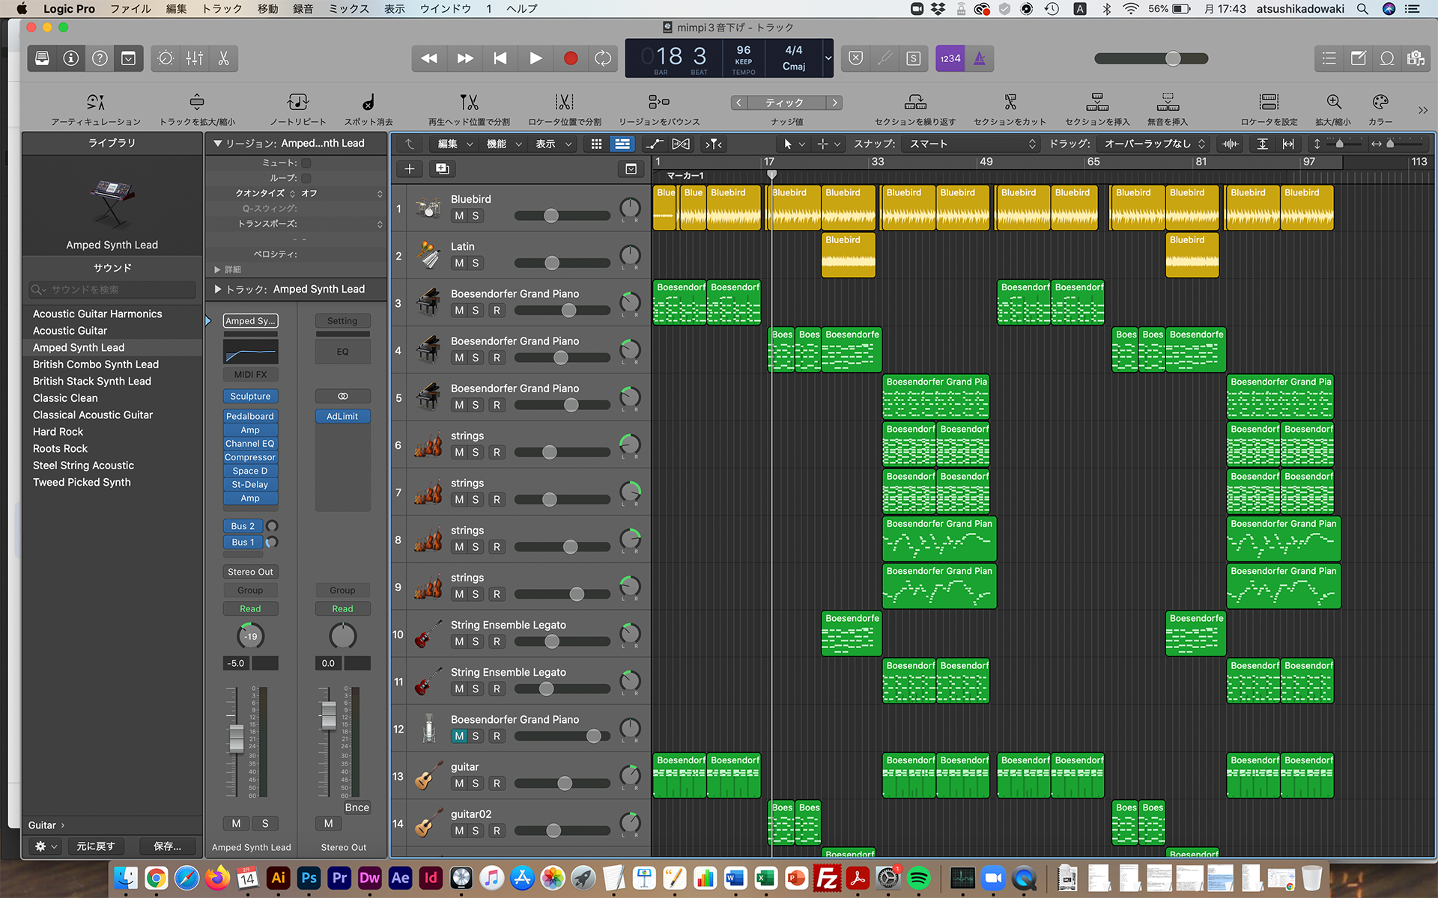Screen dimensions: 1438x898
Task: Open the Window menu in menu bar
Action: click(446, 9)
